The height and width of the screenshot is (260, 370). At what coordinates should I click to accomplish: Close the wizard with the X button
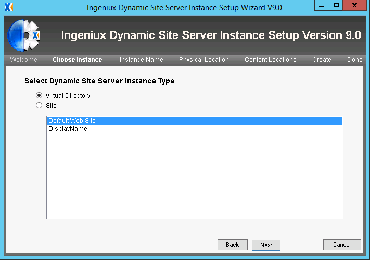coord(355,5)
